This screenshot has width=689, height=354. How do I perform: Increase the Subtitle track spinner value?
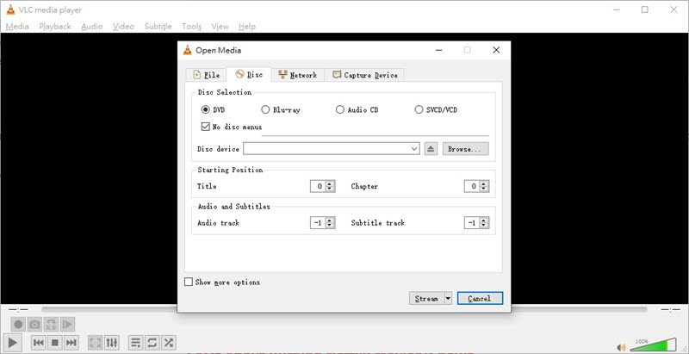coord(484,220)
